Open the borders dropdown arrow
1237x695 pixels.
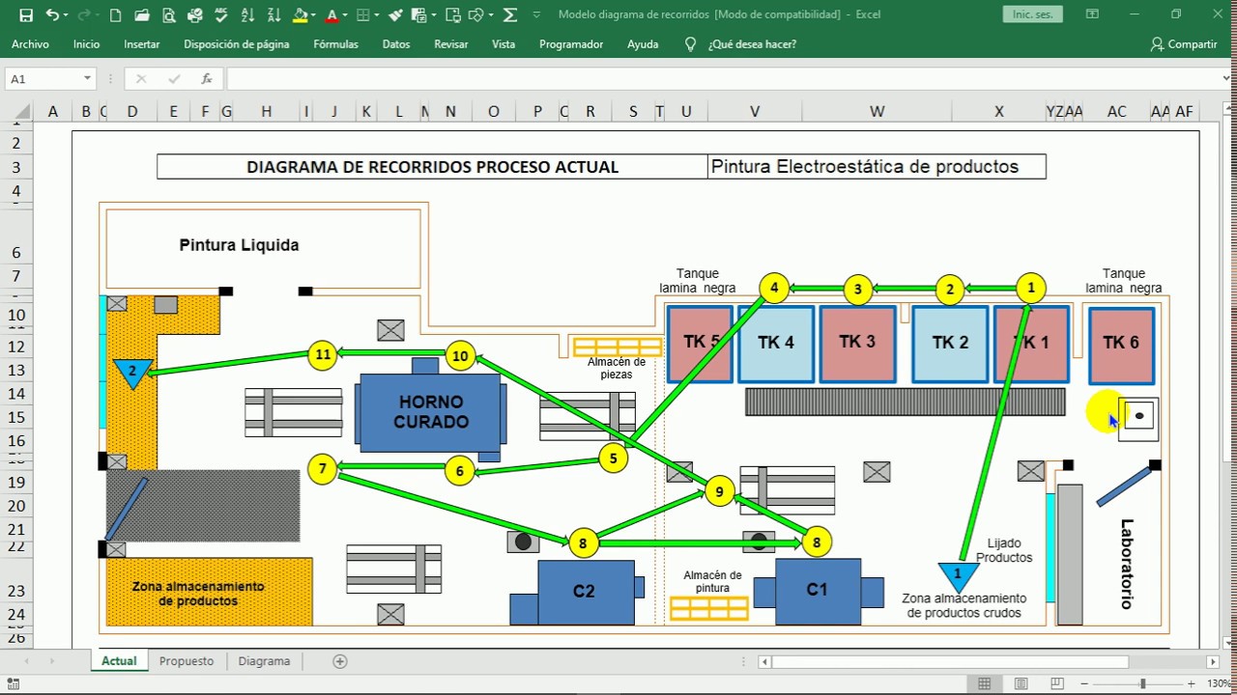(x=377, y=14)
